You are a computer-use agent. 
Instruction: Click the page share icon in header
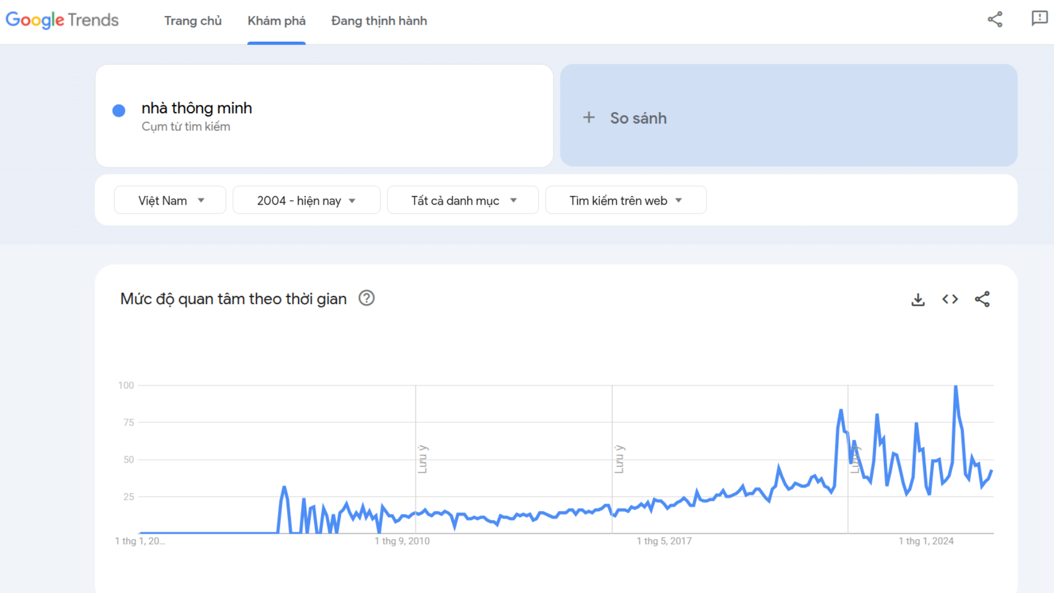click(x=995, y=20)
